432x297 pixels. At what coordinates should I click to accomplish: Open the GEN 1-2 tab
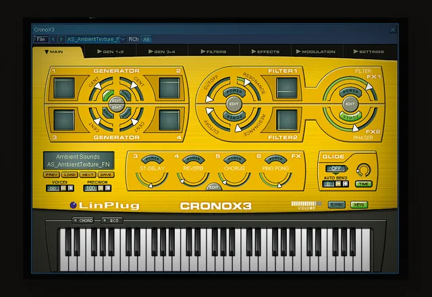click(x=111, y=51)
